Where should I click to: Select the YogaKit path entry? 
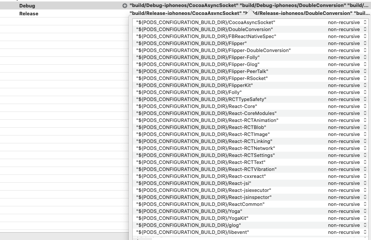tap(192, 218)
